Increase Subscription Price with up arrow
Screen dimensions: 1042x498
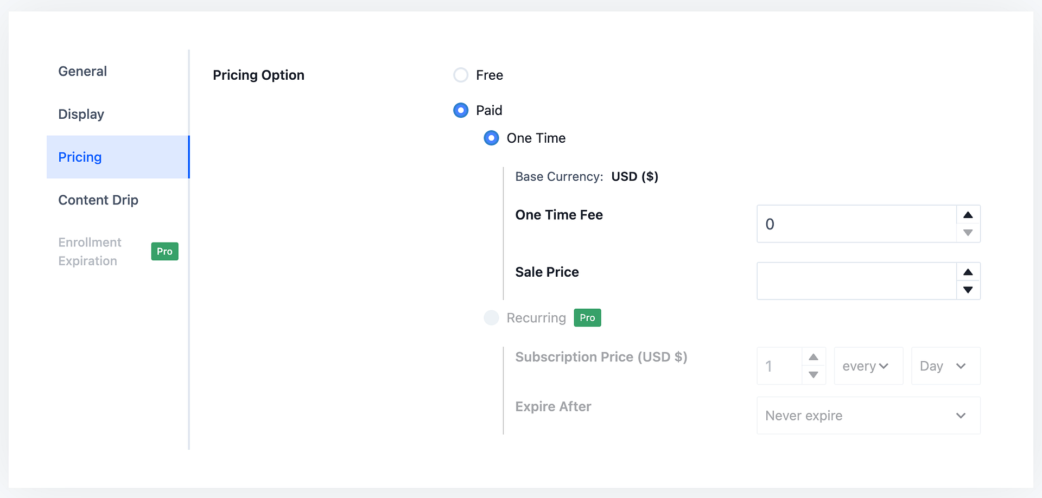coord(813,357)
